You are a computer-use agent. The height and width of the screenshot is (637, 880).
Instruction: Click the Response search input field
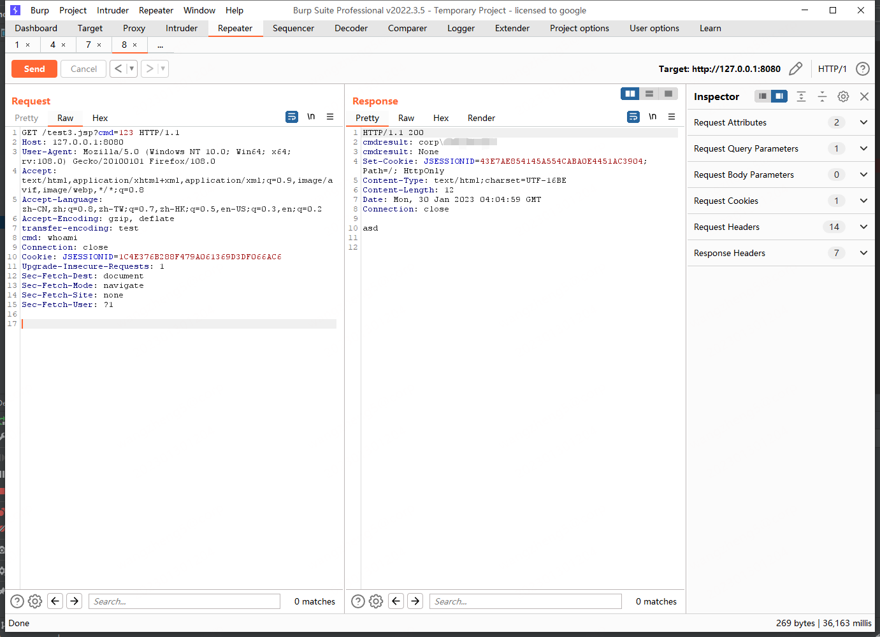pyautogui.click(x=525, y=601)
